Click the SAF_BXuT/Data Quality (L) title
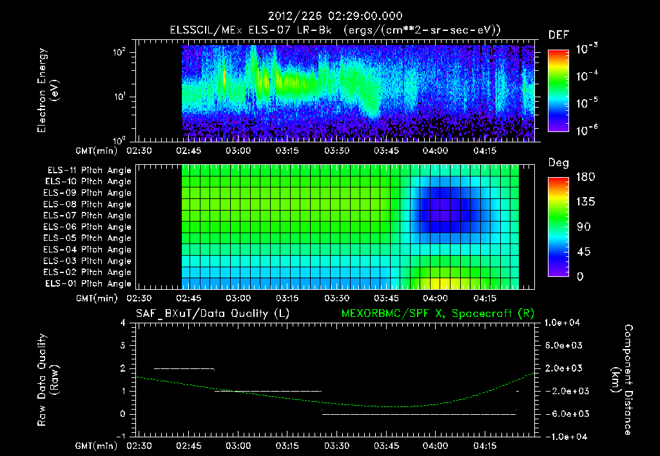The image size is (660, 456). click(213, 314)
